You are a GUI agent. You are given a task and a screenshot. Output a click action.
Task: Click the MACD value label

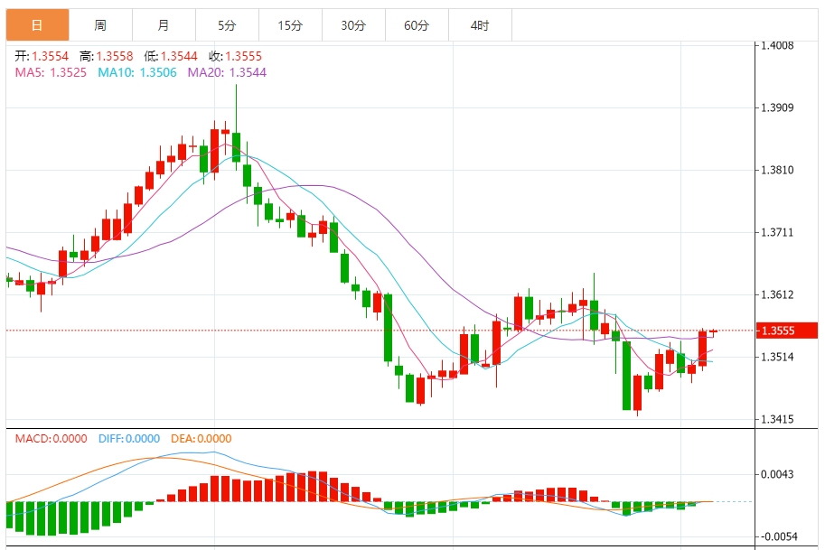pyautogui.click(x=52, y=439)
